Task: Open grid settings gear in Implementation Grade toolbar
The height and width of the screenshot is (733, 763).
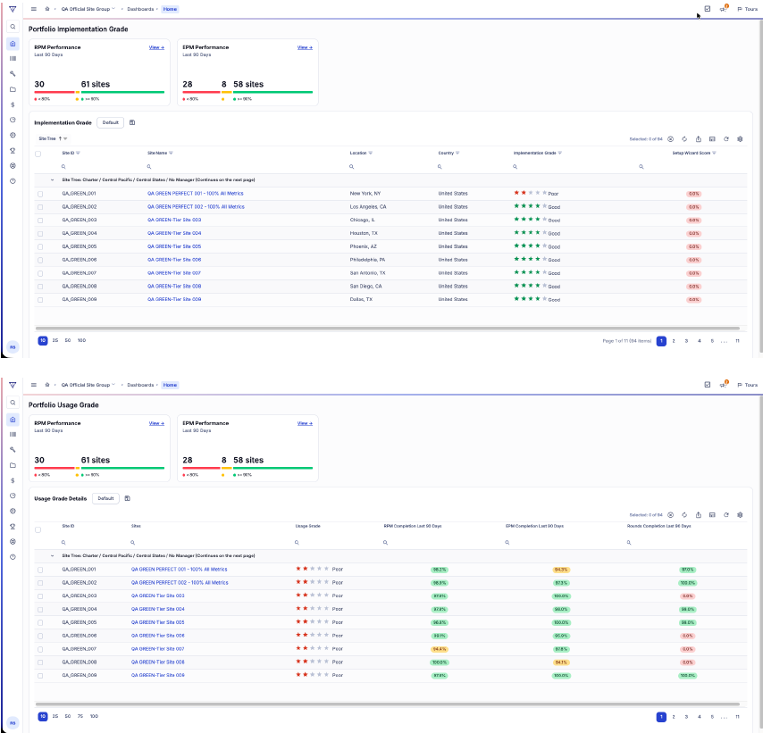Action: [x=740, y=139]
